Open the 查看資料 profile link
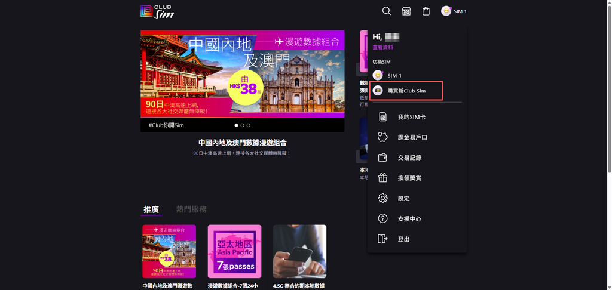 (x=382, y=47)
